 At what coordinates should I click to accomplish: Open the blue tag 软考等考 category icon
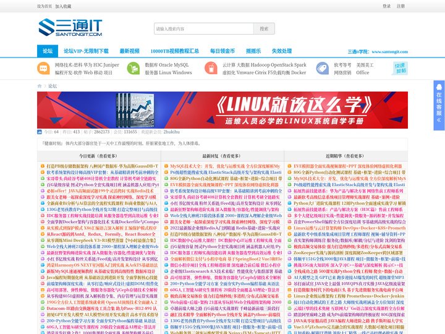[323, 69]
